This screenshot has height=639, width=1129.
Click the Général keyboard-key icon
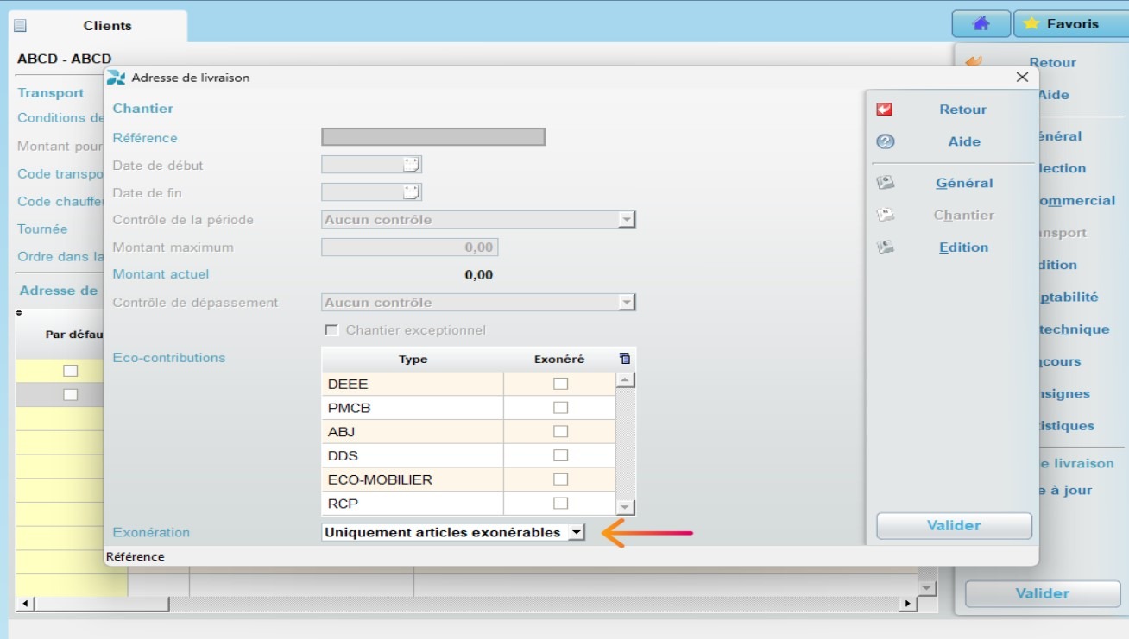tap(884, 182)
